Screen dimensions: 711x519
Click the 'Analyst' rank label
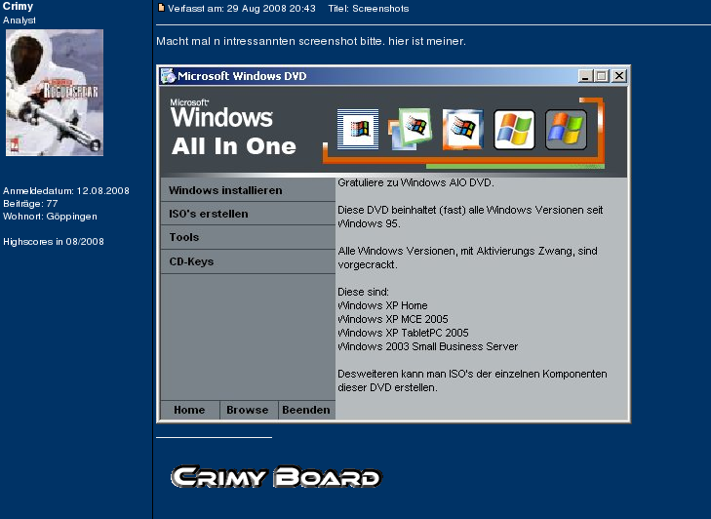(20, 20)
